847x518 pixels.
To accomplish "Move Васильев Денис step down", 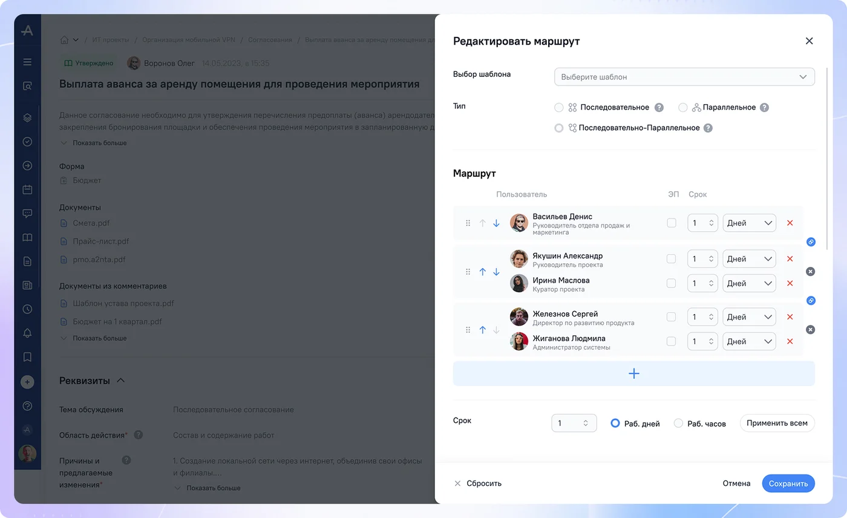I will [496, 223].
